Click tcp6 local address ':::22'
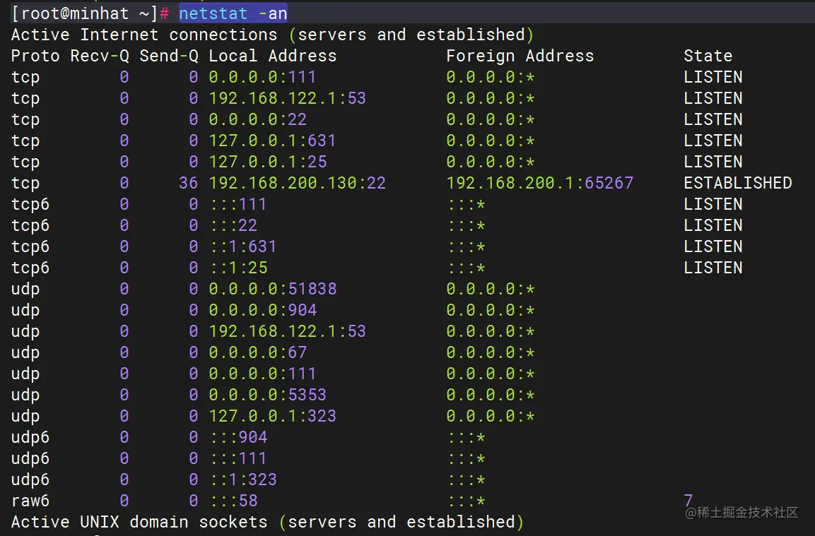 pos(233,225)
